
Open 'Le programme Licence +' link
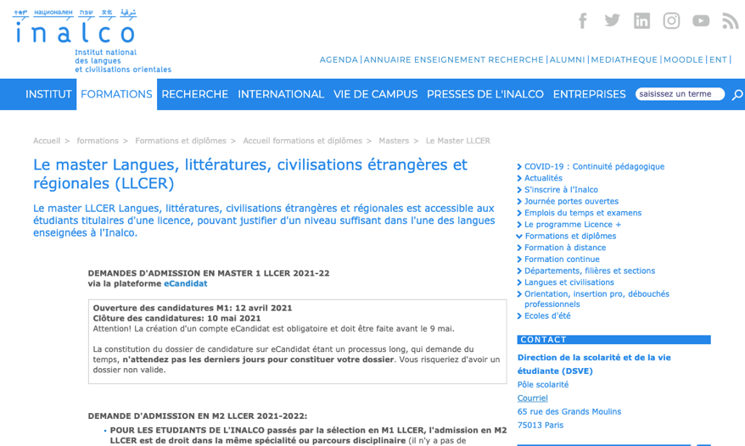pyautogui.click(x=573, y=224)
